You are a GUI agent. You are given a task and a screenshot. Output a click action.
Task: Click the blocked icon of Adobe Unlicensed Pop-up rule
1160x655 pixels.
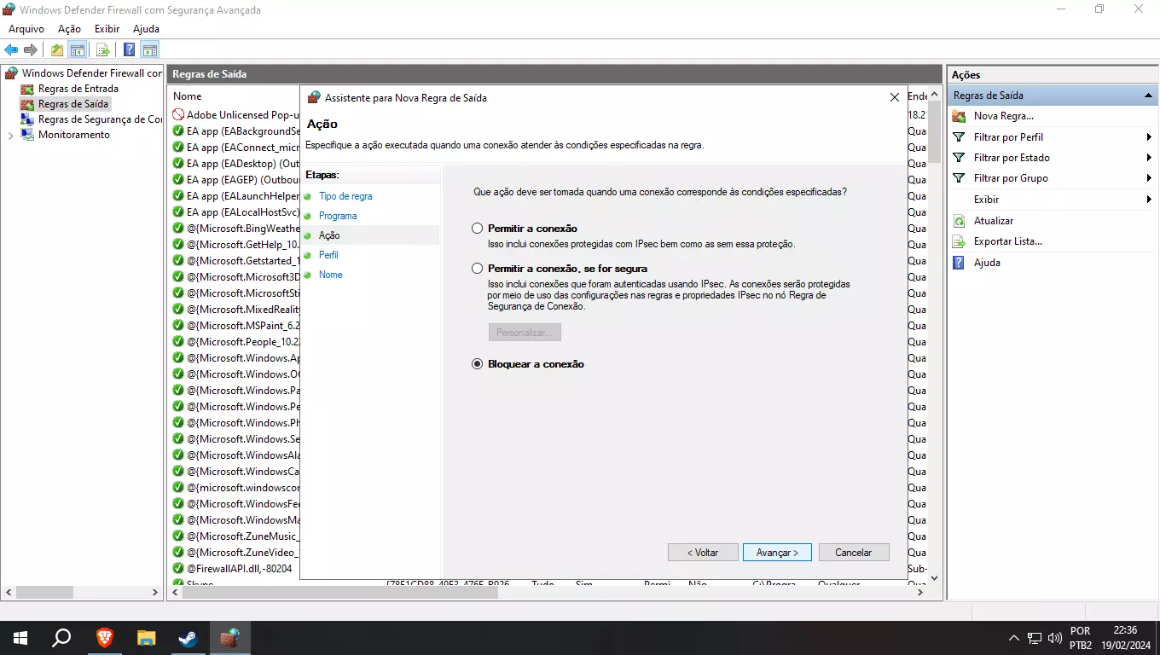[x=178, y=115]
